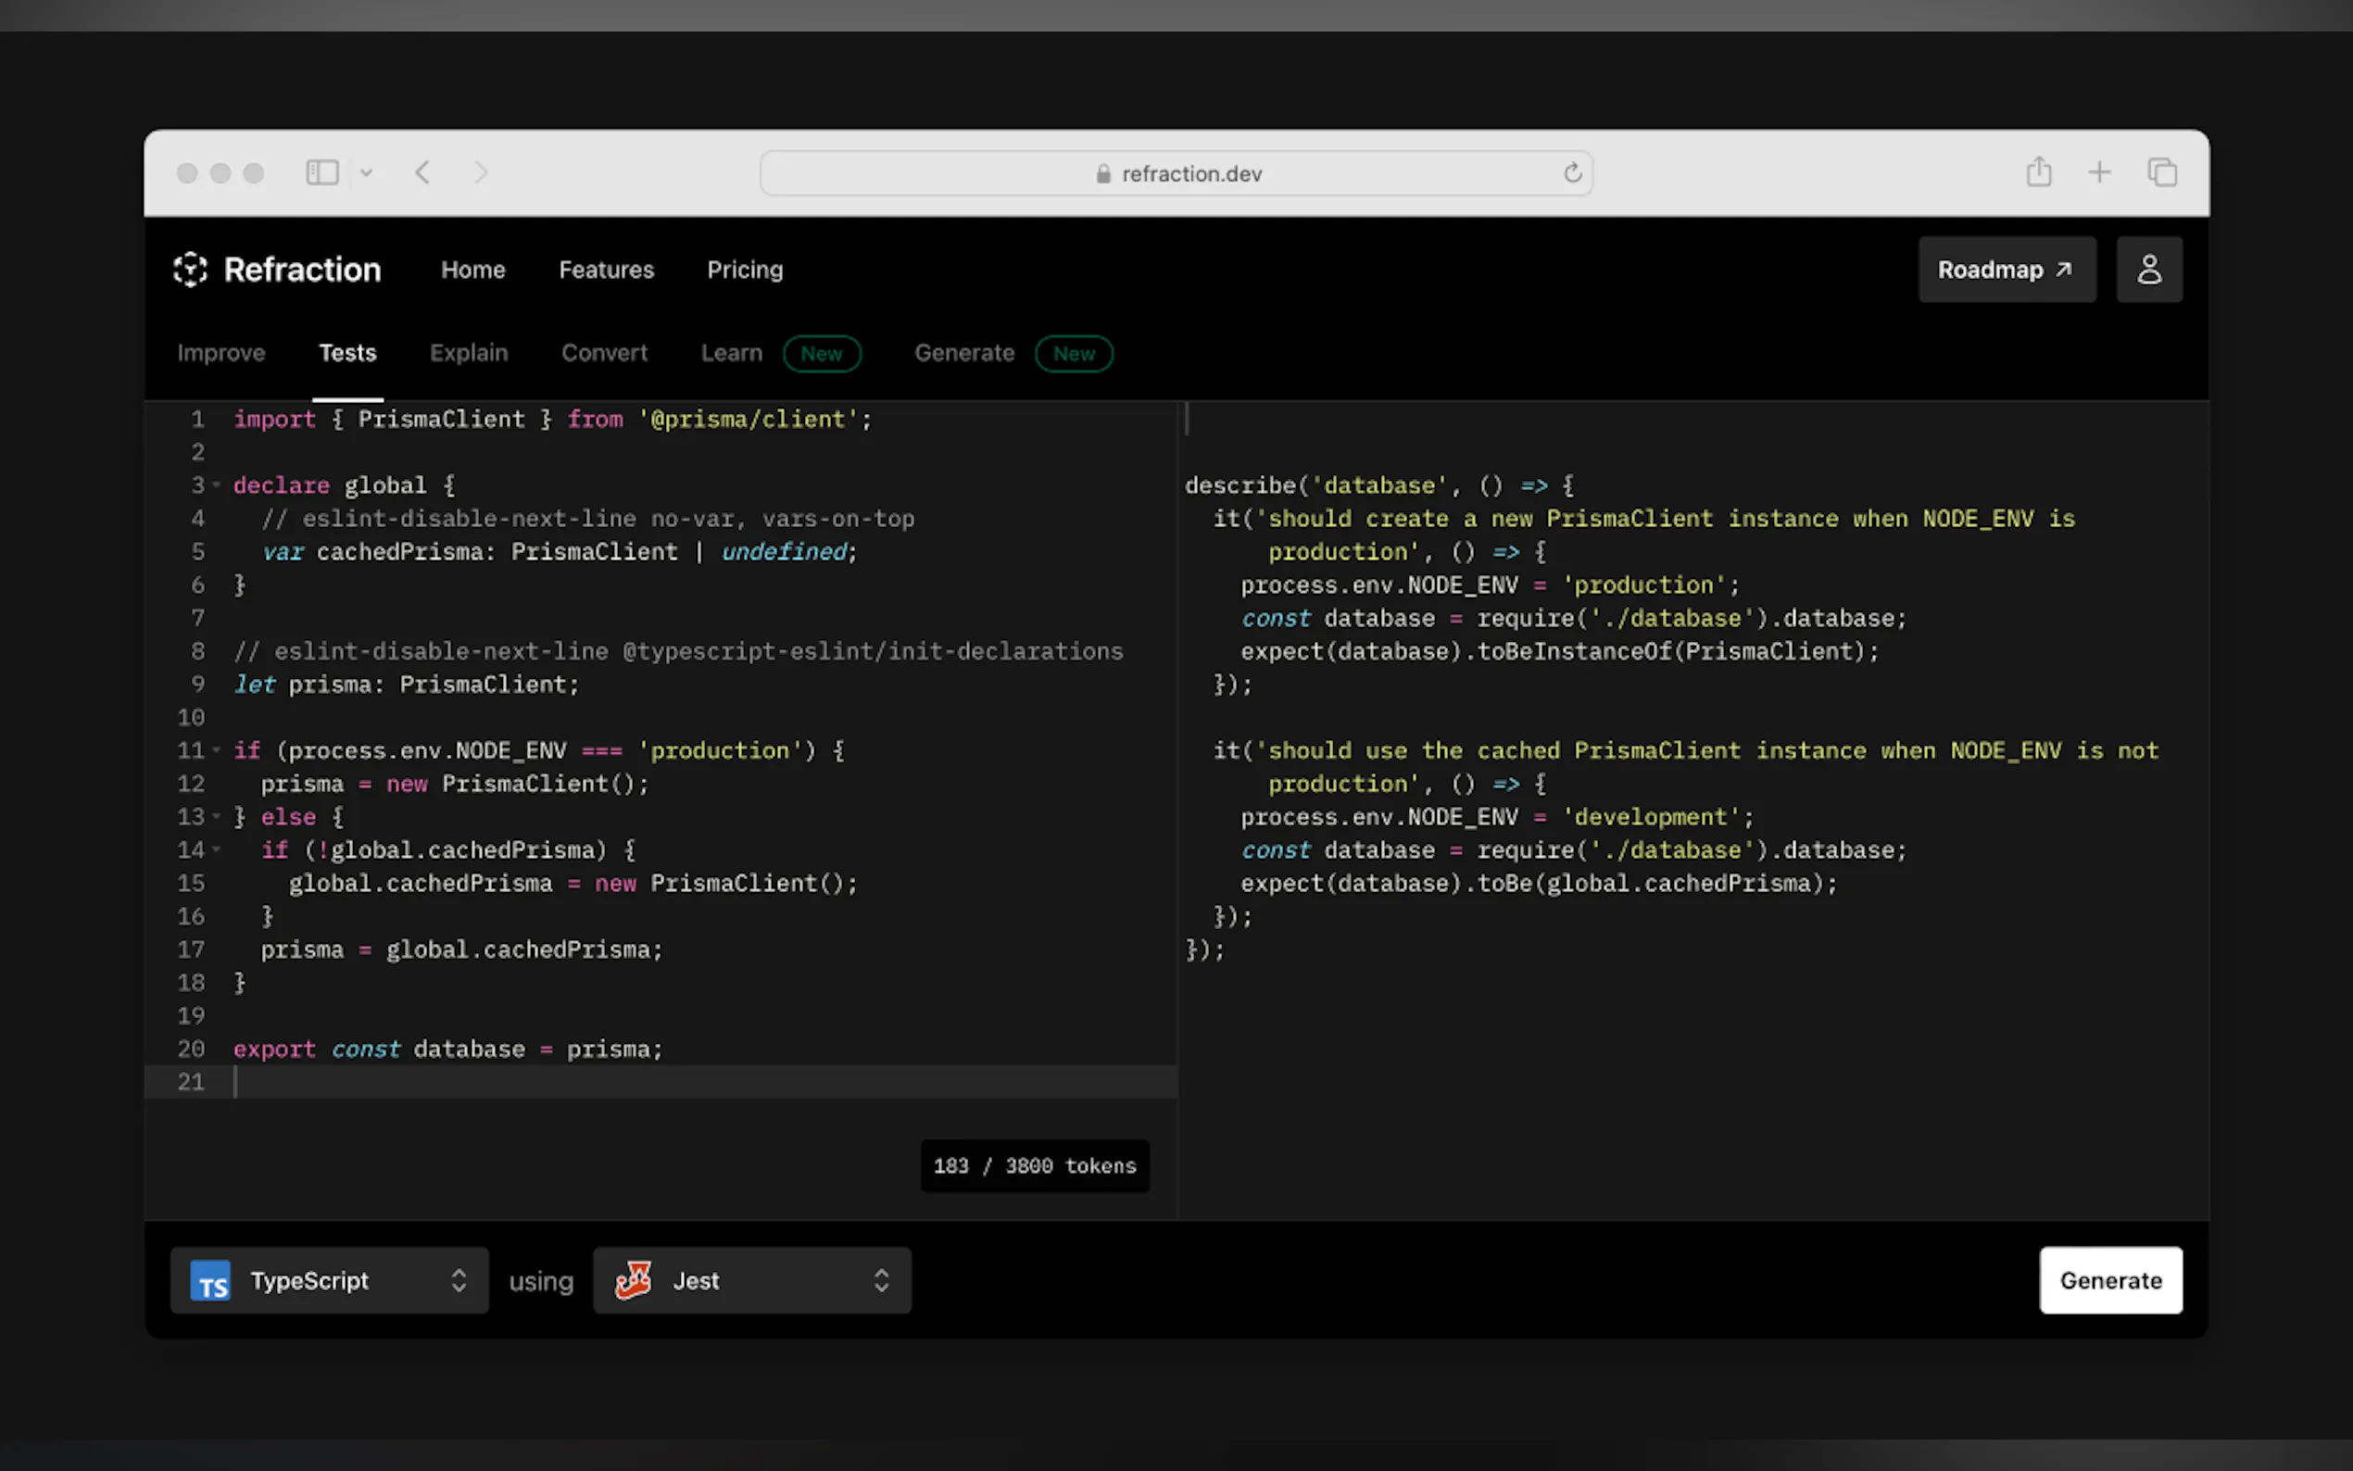The width and height of the screenshot is (2353, 1471).
Task: Open a new tab with the plus icon
Action: (x=2099, y=173)
